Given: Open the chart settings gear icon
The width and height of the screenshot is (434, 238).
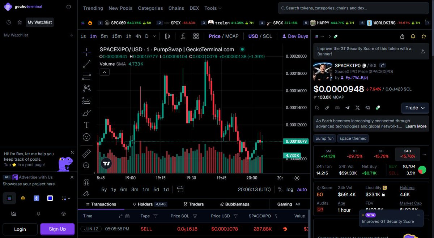Looking at the screenshot, I should [x=297, y=178].
